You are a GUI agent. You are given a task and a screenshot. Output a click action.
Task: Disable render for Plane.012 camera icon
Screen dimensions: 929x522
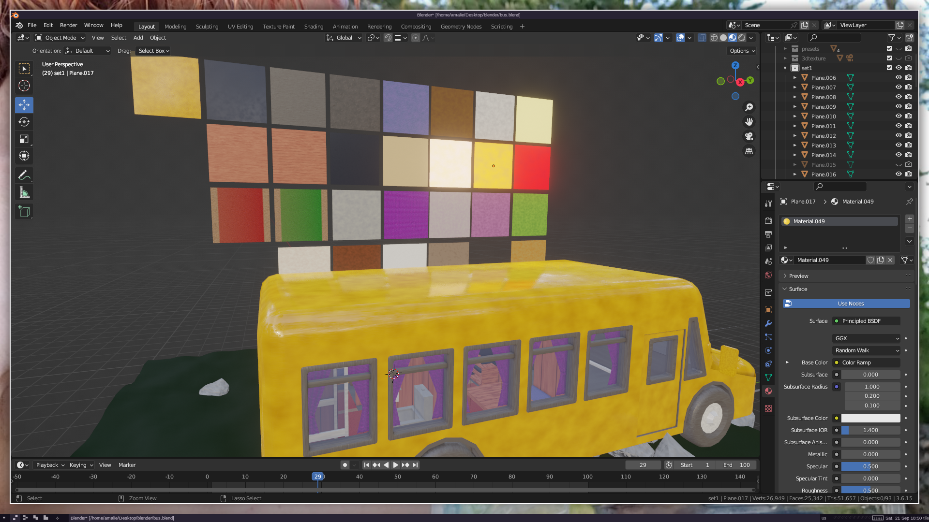pyautogui.click(x=909, y=135)
